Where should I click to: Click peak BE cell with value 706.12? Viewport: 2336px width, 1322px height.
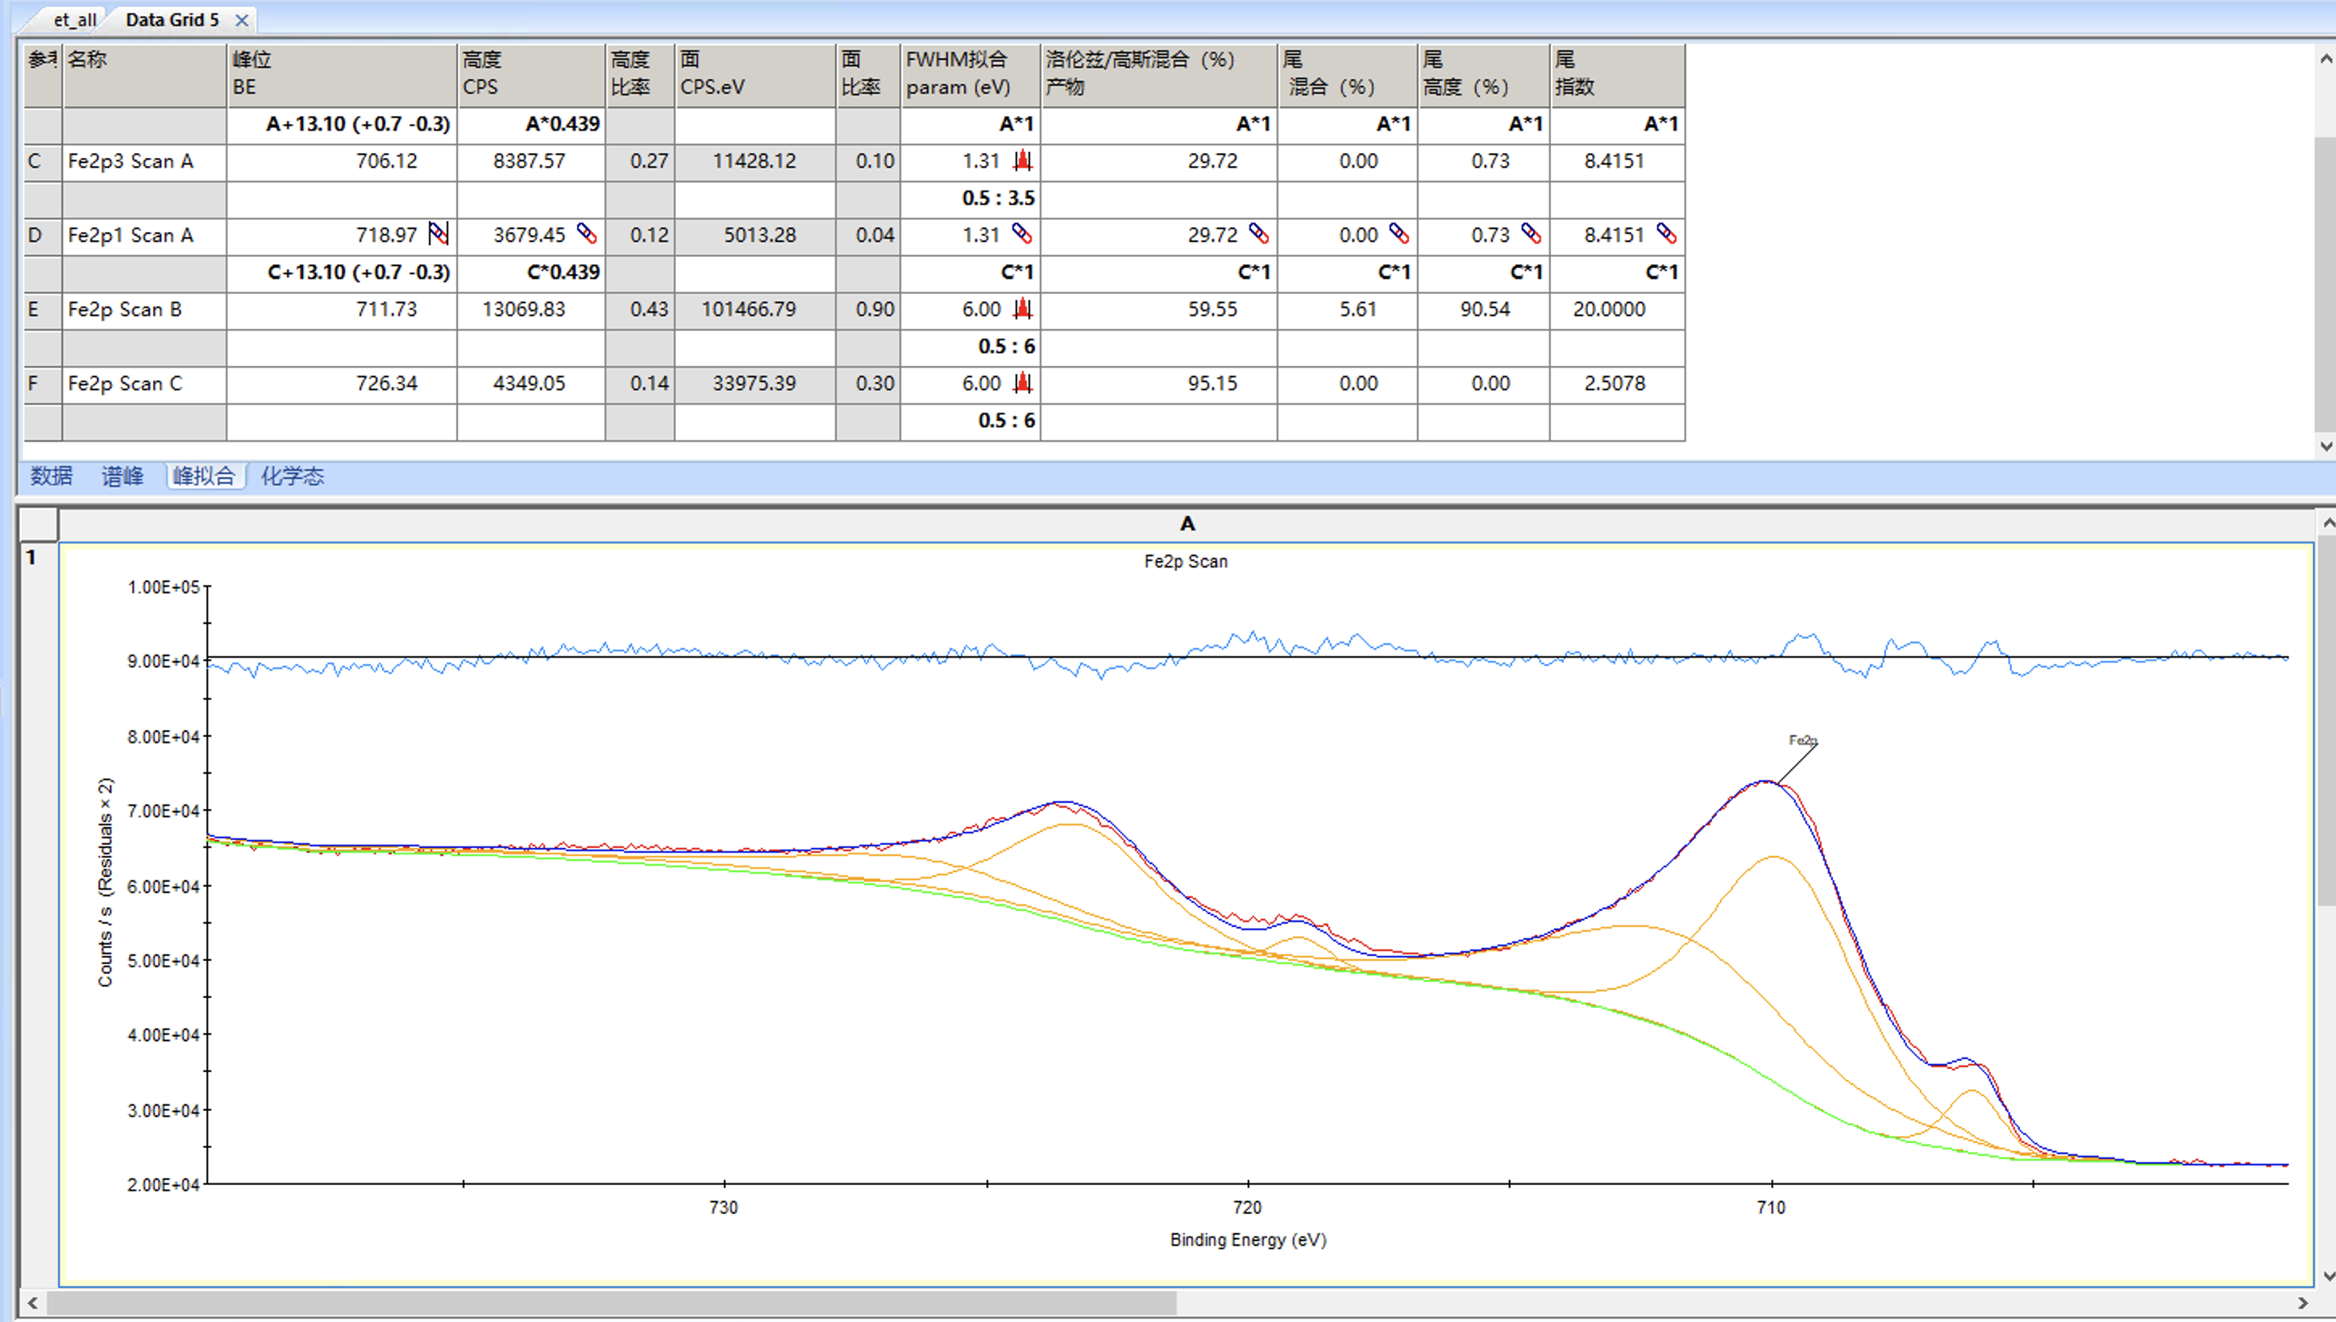pyautogui.click(x=341, y=161)
